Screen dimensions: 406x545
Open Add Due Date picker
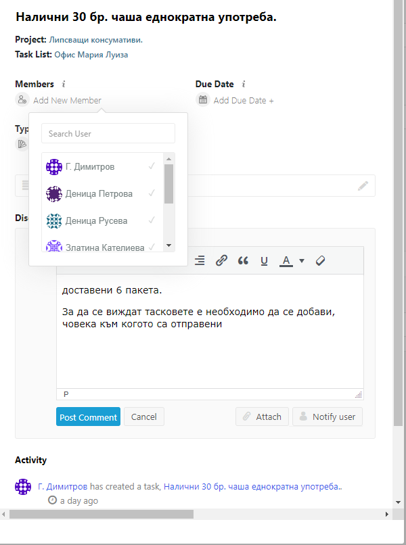click(244, 100)
